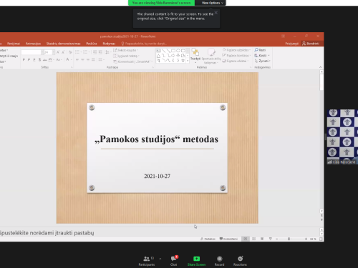This screenshot has width=358, height=268.
Task: Click the notes field below the slide
Action: (160, 233)
